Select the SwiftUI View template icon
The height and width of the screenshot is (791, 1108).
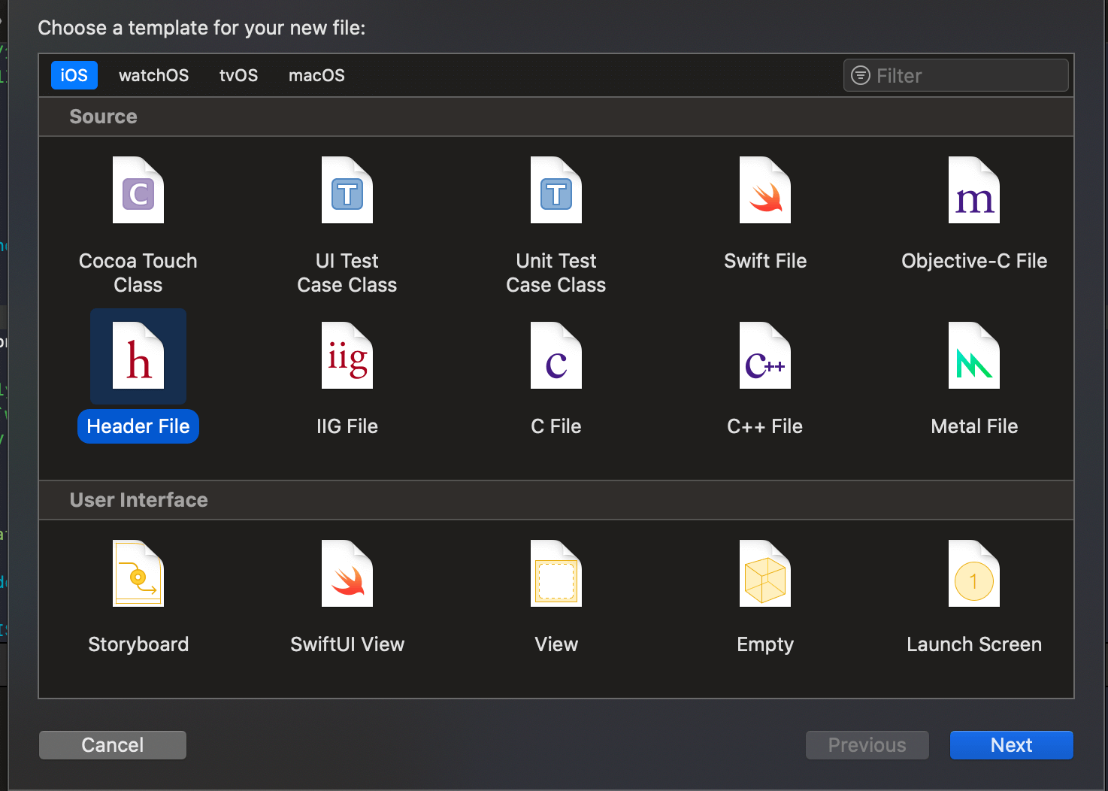(x=347, y=574)
